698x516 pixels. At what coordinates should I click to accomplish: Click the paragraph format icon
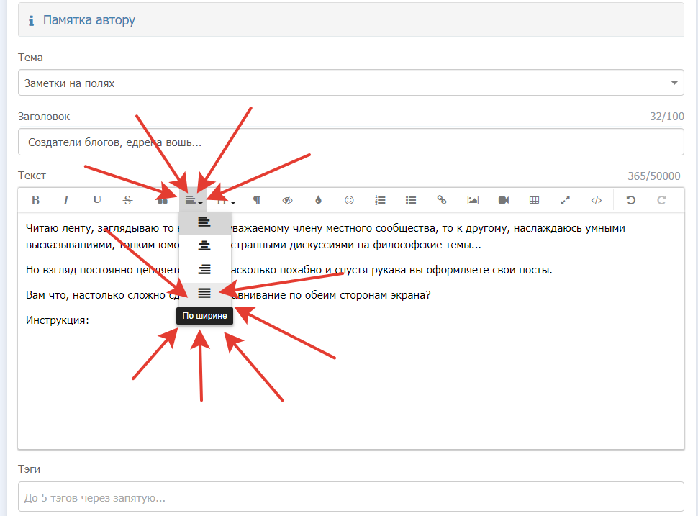[256, 200]
